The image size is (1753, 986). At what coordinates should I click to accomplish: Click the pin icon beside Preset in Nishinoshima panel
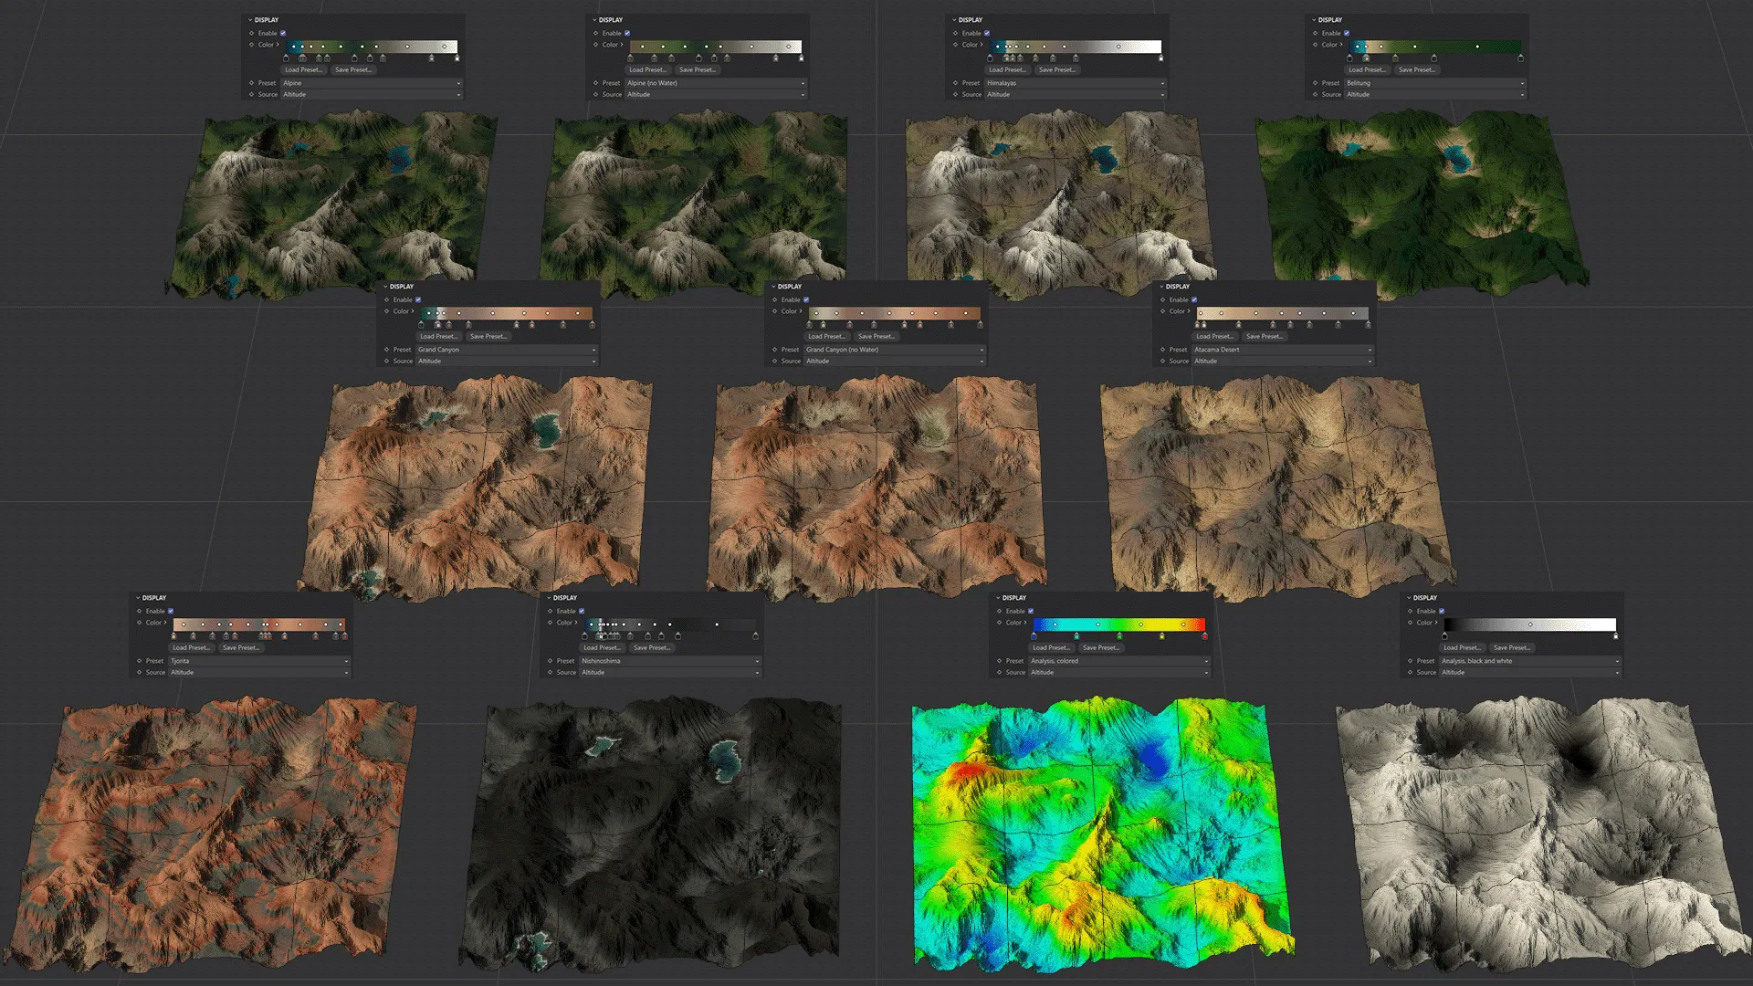pos(550,661)
